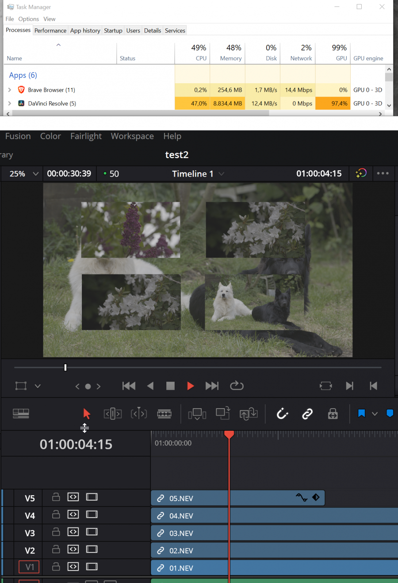Screen dimensions: 398x583
Task: Open the 25% viewer zoom dropdown
Action: click(24, 174)
